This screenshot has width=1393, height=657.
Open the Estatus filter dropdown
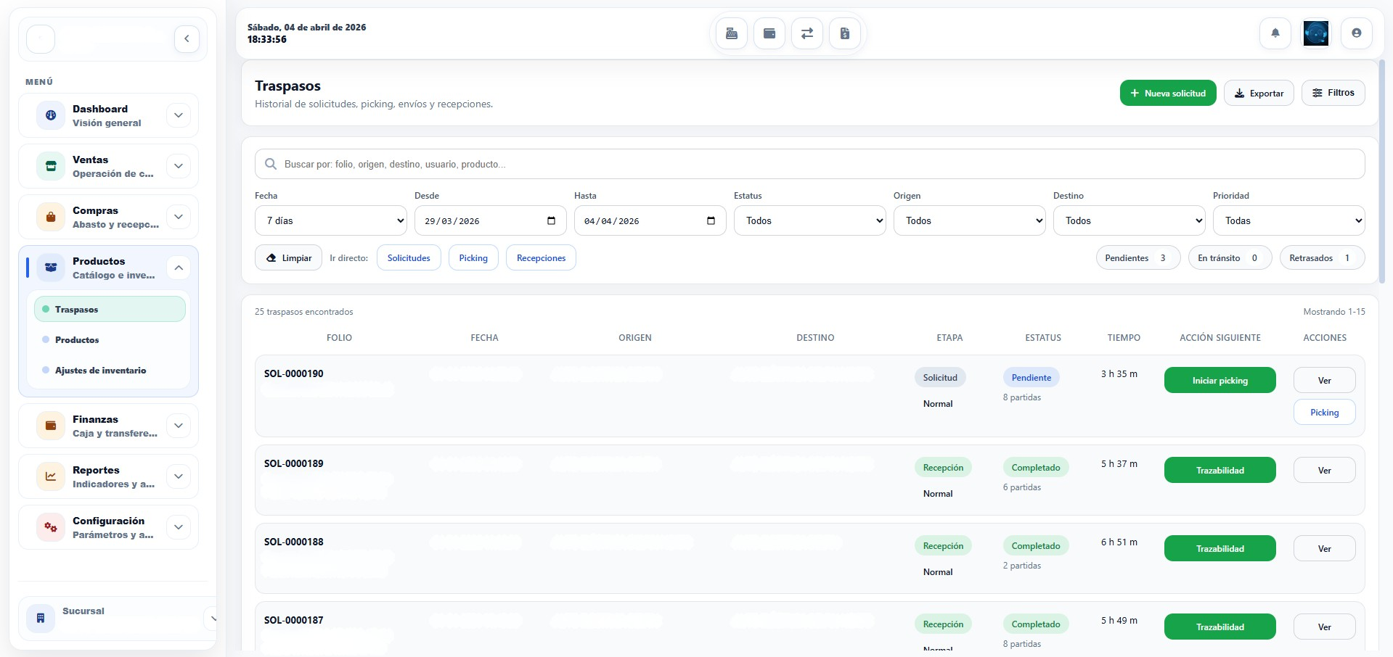pos(809,221)
